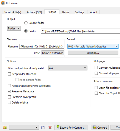Click the XnConvert app logo icon
The width and height of the screenshot is (120, 131).
(x=3, y=3)
